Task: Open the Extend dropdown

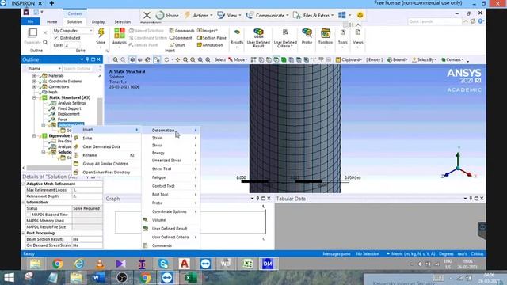Action: [397, 60]
